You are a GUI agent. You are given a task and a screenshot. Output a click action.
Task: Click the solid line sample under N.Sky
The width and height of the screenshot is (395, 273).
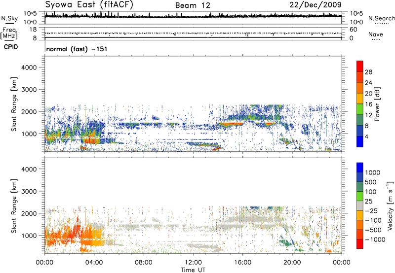click(x=9, y=24)
